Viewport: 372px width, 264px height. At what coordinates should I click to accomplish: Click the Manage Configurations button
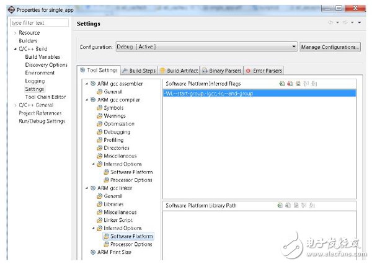click(x=329, y=47)
